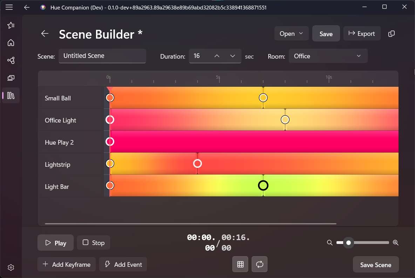Toggle the grid snap button

[x=240, y=264]
